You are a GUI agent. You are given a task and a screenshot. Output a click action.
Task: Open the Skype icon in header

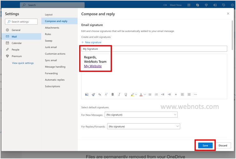pyautogui.click(x=198, y=5)
